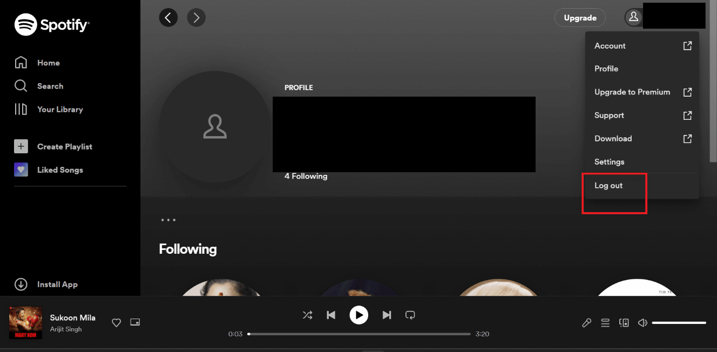Image resolution: width=717 pixels, height=352 pixels.
Task: Click song title Sukoon Mila
Action: tap(72, 317)
